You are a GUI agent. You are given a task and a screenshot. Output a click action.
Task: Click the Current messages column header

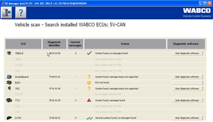click(x=75, y=44)
